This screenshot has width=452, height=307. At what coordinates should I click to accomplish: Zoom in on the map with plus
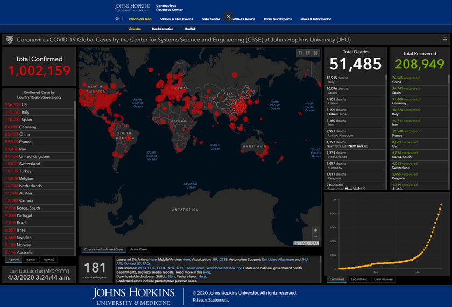pos(315,230)
